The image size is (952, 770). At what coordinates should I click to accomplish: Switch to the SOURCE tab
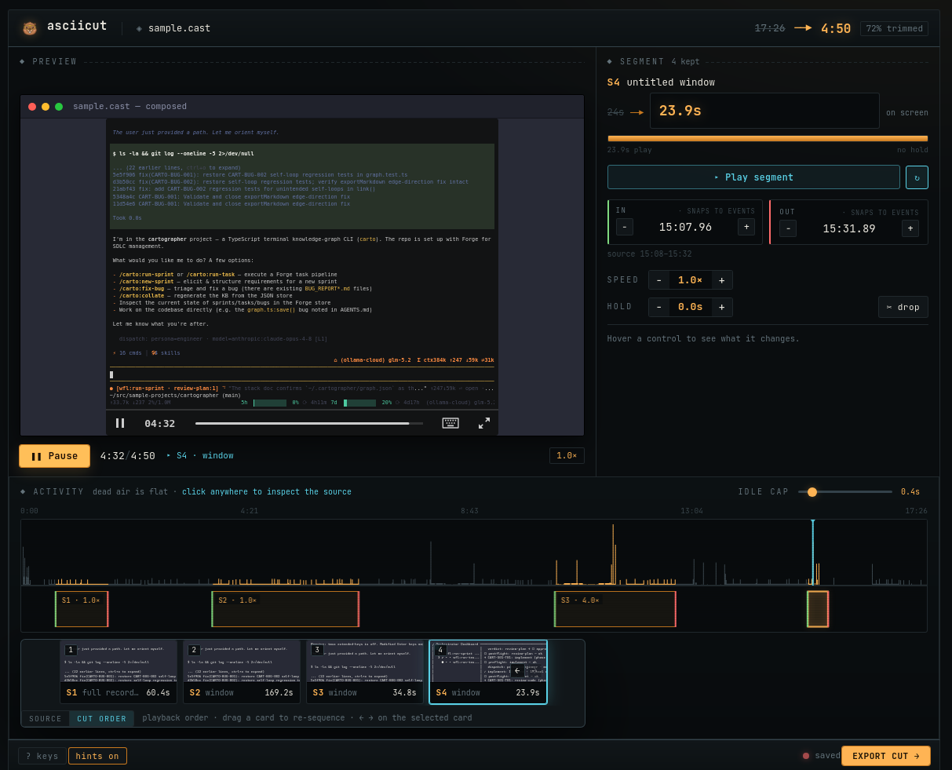click(x=46, y=719)
